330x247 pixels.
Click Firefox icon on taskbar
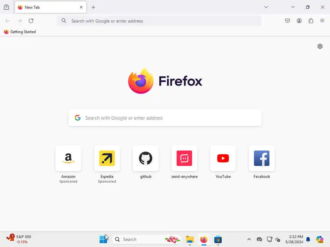[204, 239]
